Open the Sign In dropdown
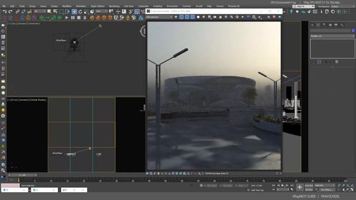This screenshot has width=356, height=200. click(x=304, y=7)
